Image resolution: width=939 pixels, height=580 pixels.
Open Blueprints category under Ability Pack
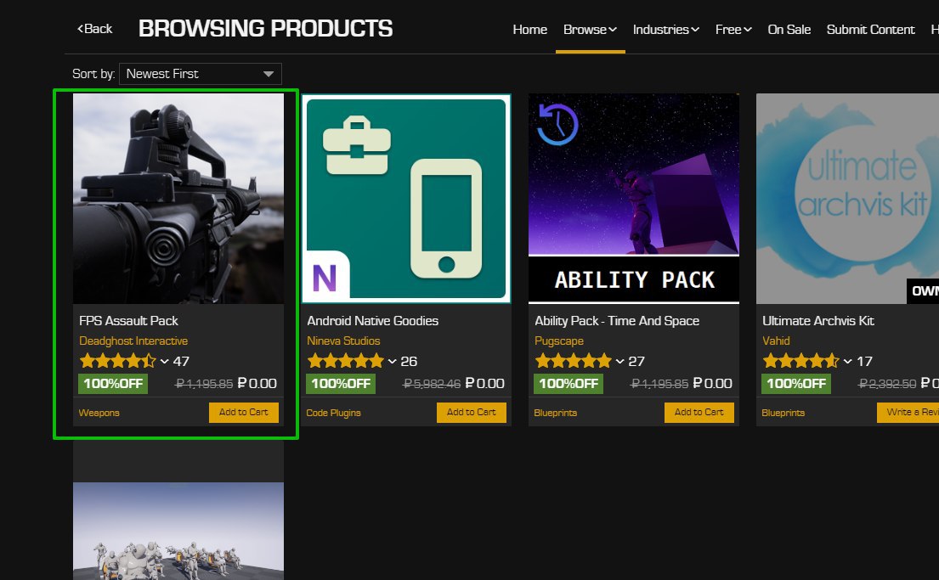pos(555,413)
